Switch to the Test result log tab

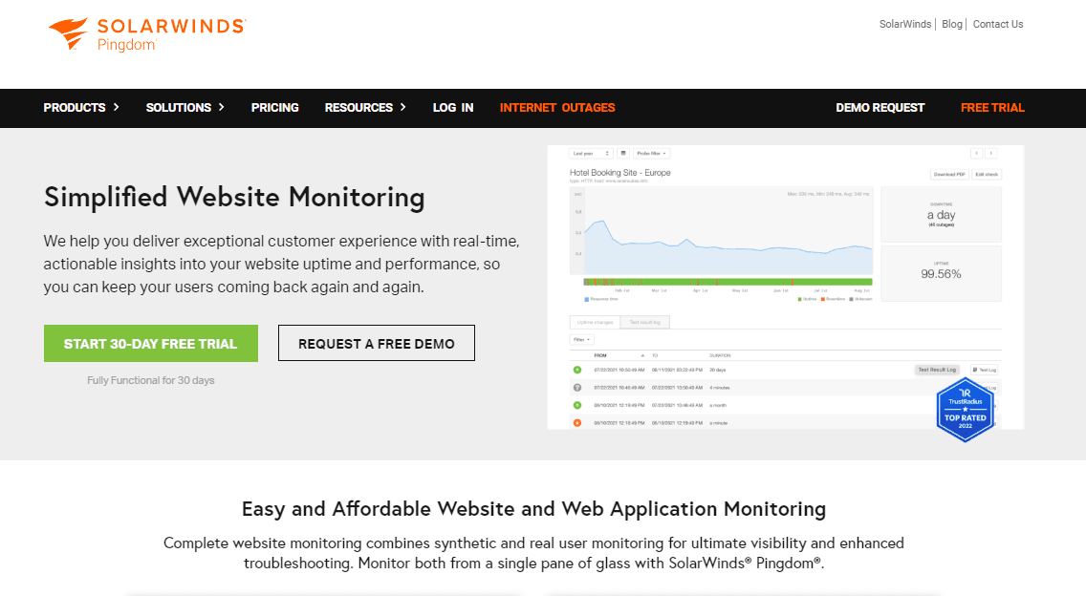click(646, 323)
